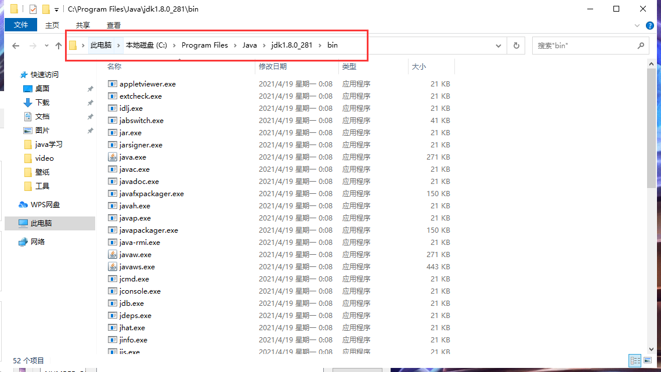This screenshot has height=372, width=661.
Task: Unpin 桌面 using its pin icon
Action: 90,89
